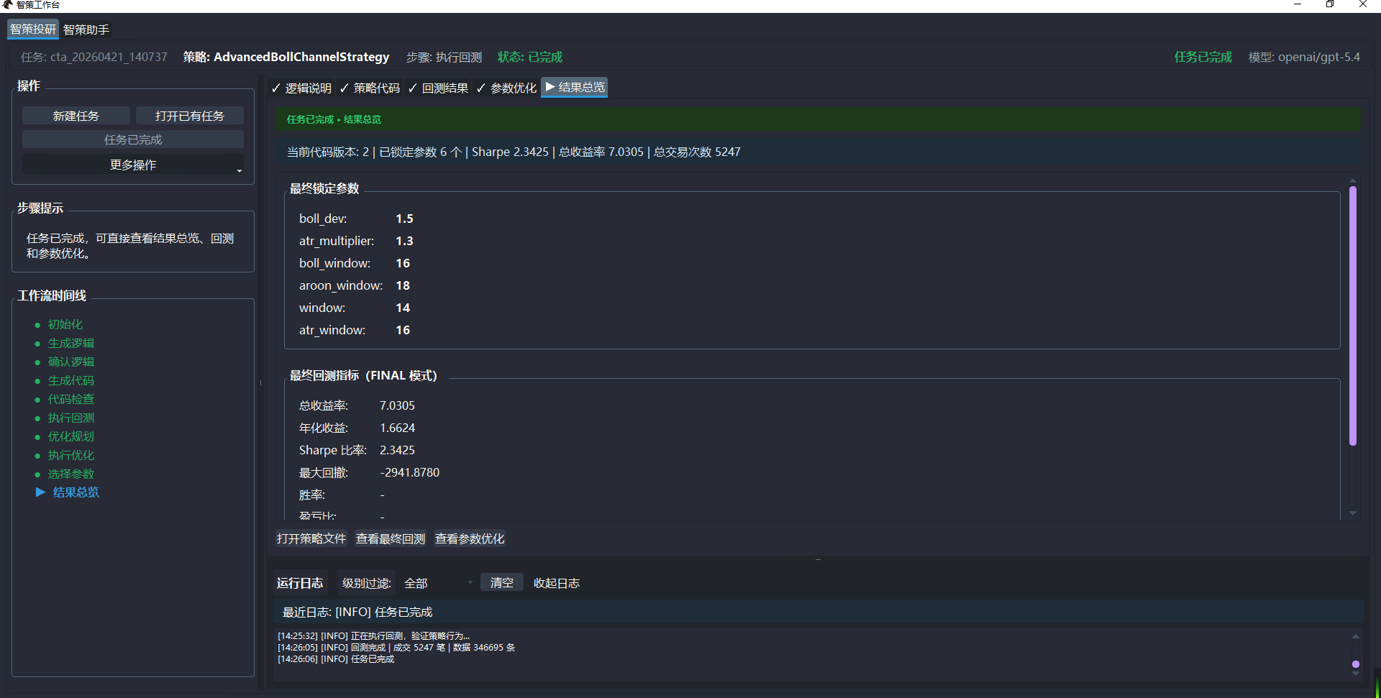Select 生成逻辑 in the workflow timeline
The height and width of the screenshot is (698, 1381).
point(71,343)
